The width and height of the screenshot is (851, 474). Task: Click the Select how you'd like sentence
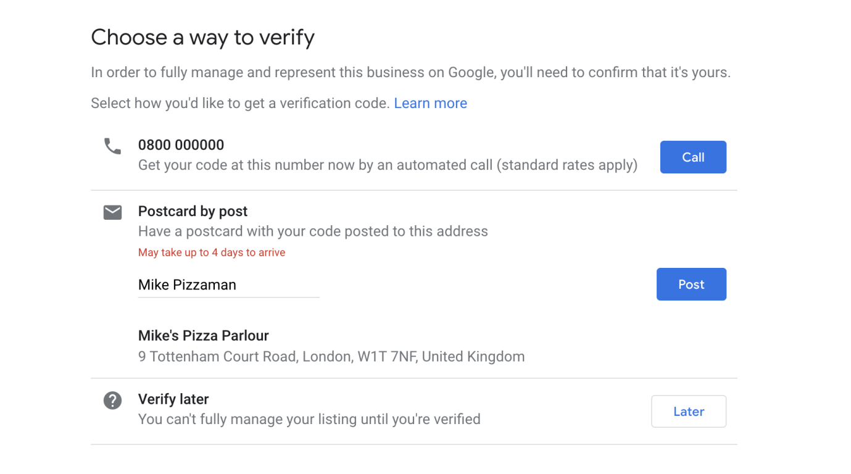coord(241,103)
